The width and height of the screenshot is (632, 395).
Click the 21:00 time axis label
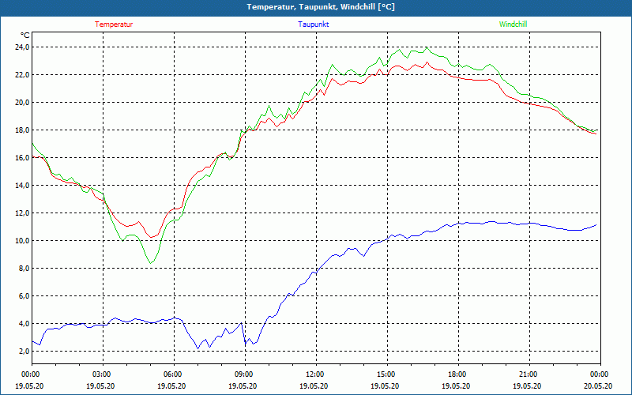coord(529,374)
